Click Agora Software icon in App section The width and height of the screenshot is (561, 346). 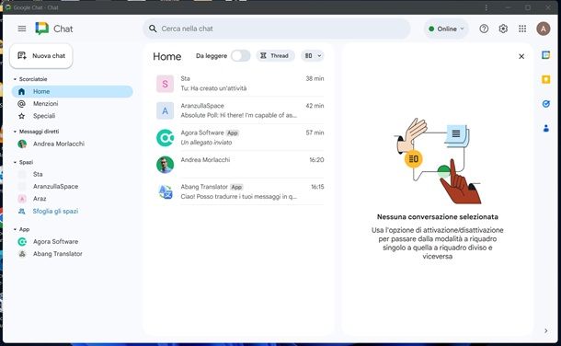(22, 242)
